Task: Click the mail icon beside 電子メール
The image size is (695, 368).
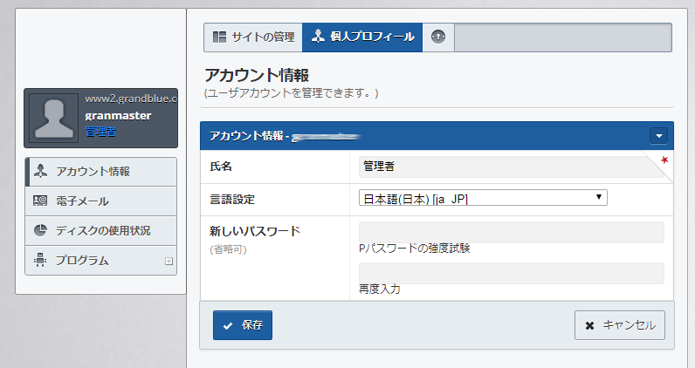Action: (40, 201)
